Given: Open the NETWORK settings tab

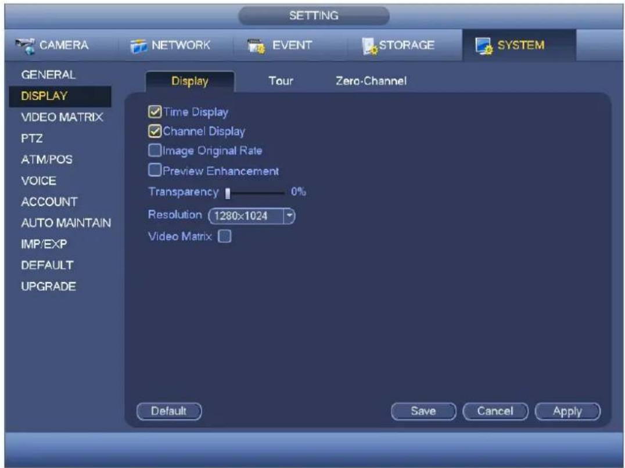Looking at the screenshot, I should 176,45.
